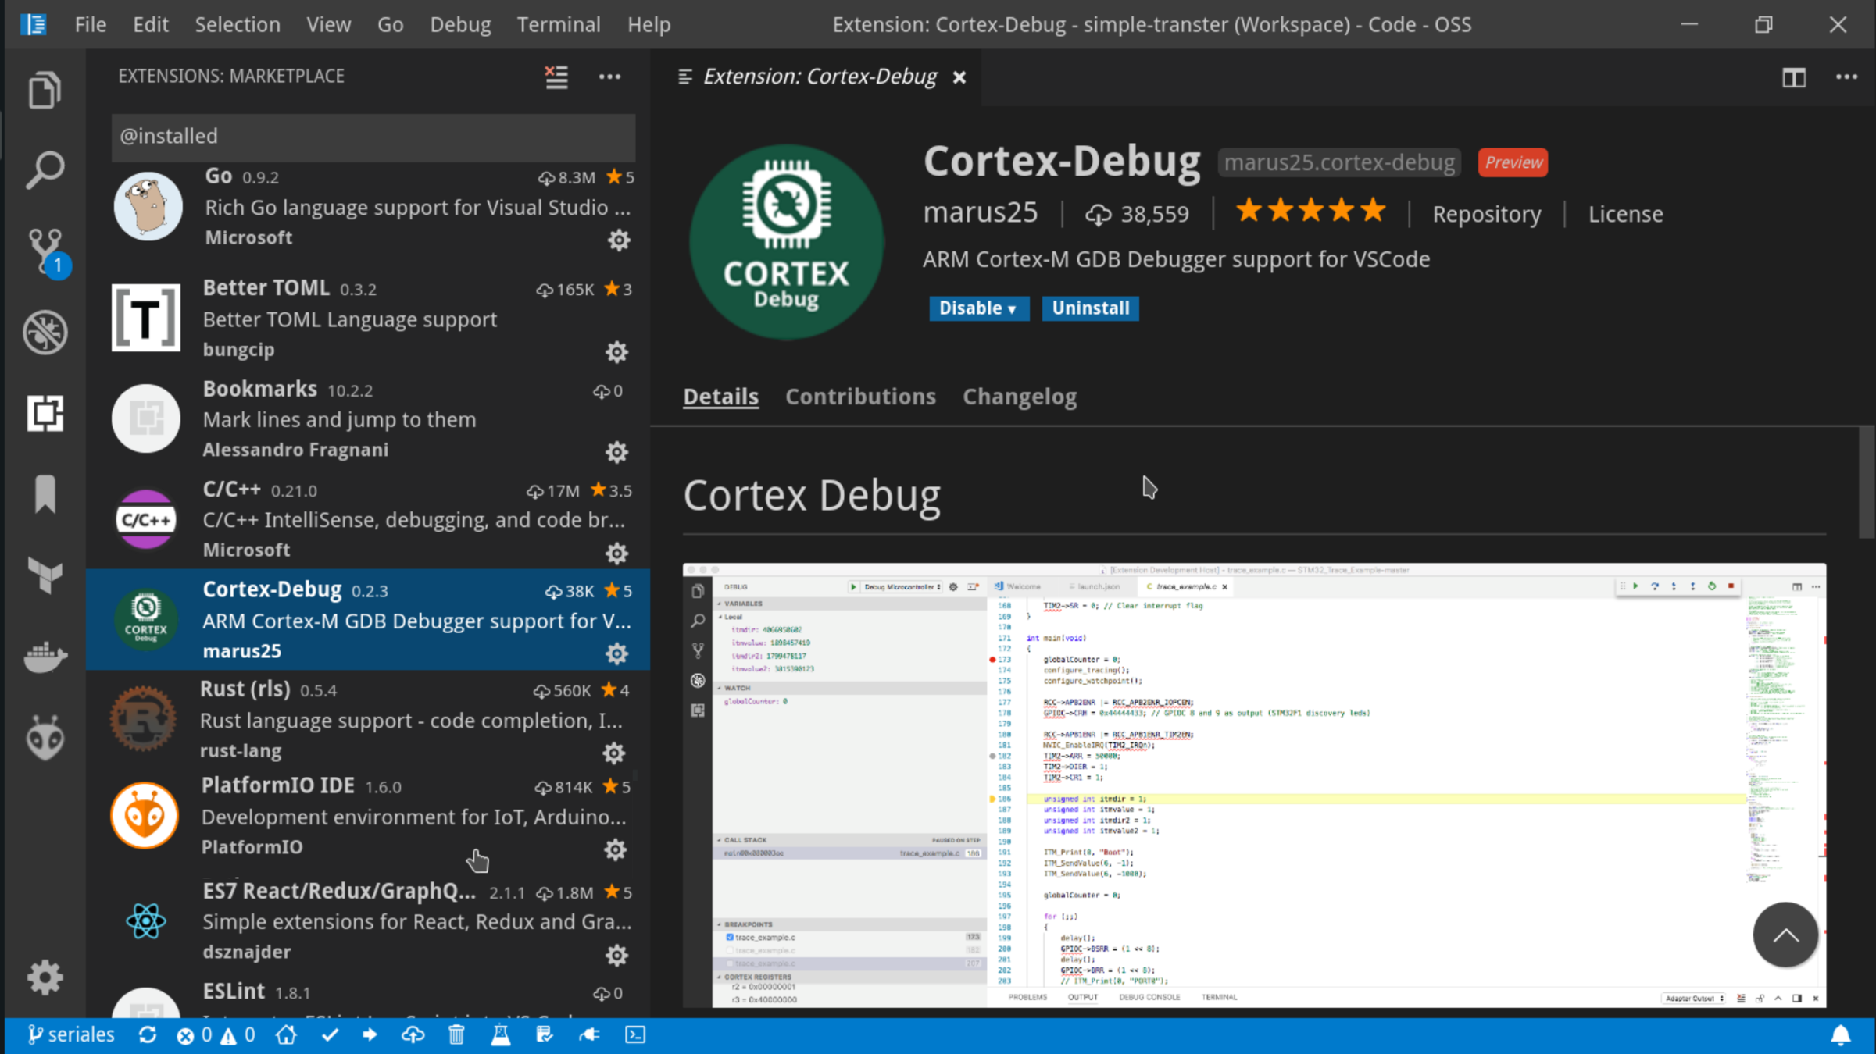Open the Repository link
Viewport: 1876px width, 1054px height.
[1486, 214]
